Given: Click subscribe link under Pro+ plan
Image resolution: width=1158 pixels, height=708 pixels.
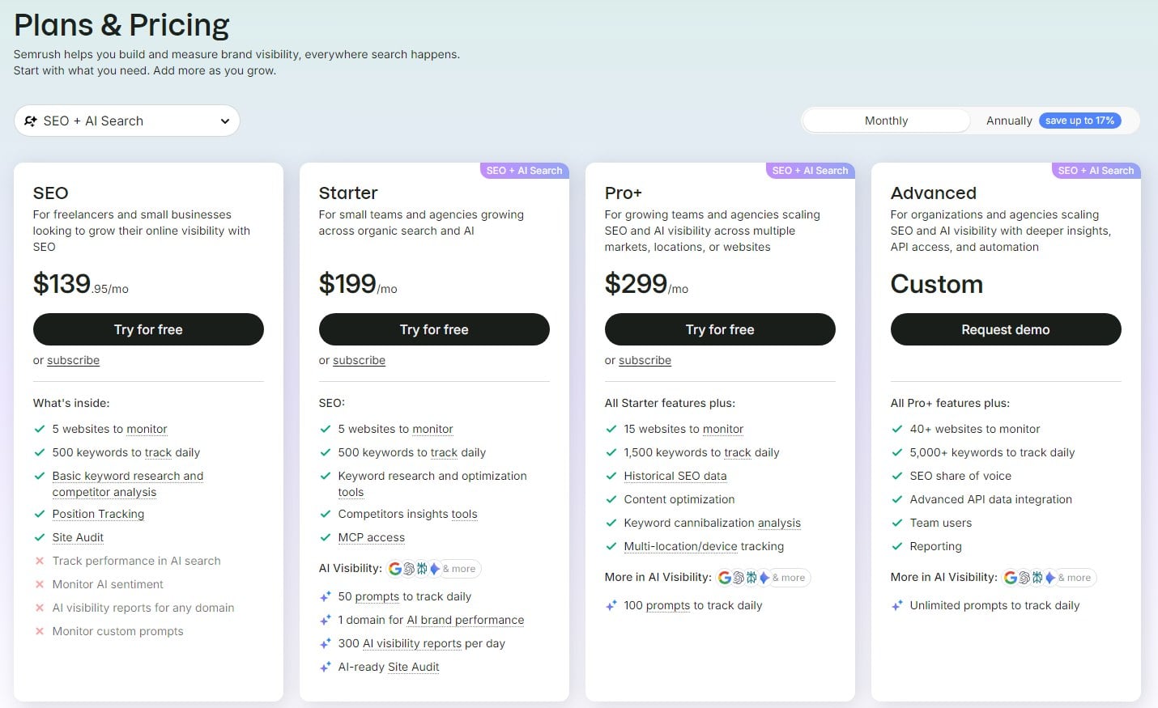Looking at the screenshot, I should [x=645, y=360].
